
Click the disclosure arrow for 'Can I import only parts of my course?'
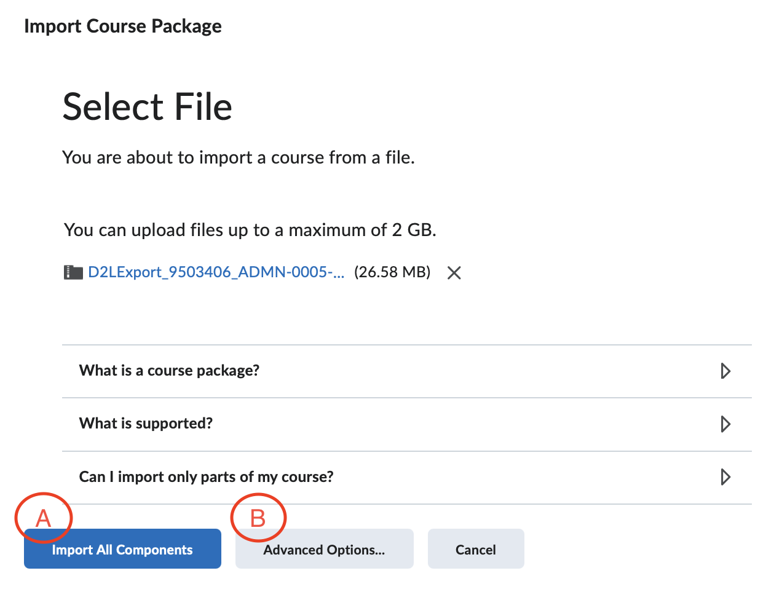pyautogui.click(x=726, y=477)
